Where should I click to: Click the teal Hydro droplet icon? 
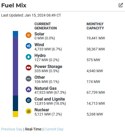tap(29, 57)
